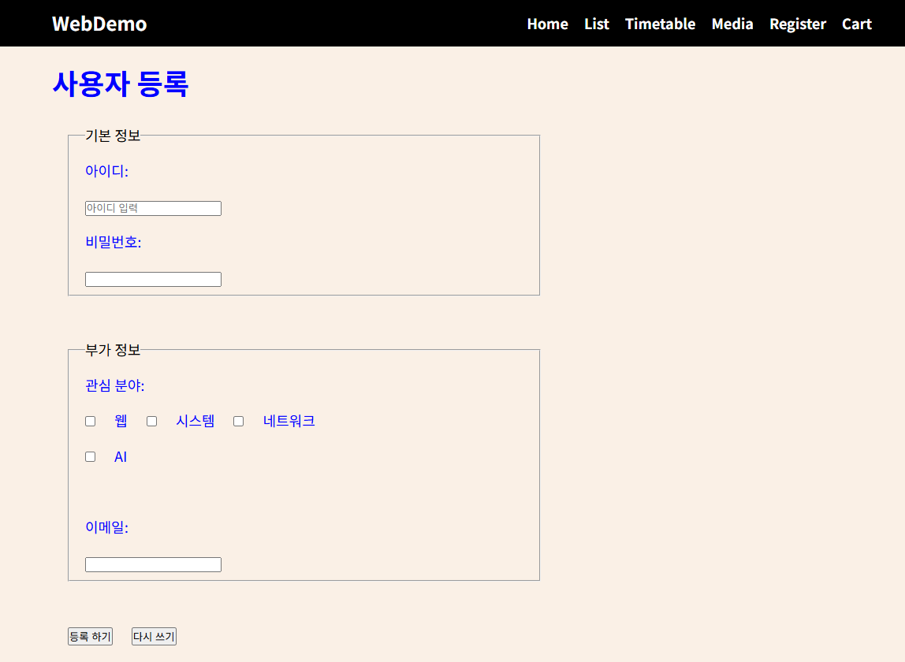Enable the AI interest checkbox

[x=90, y=456]
